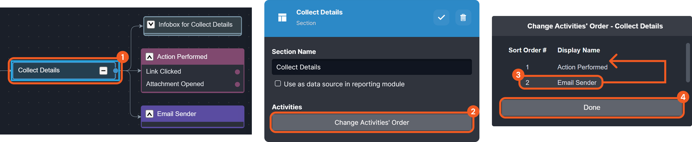Viewport: 692px width, 142px height.
Task: Click the Attachment Opened output port dot
Action: click(237, 84)
